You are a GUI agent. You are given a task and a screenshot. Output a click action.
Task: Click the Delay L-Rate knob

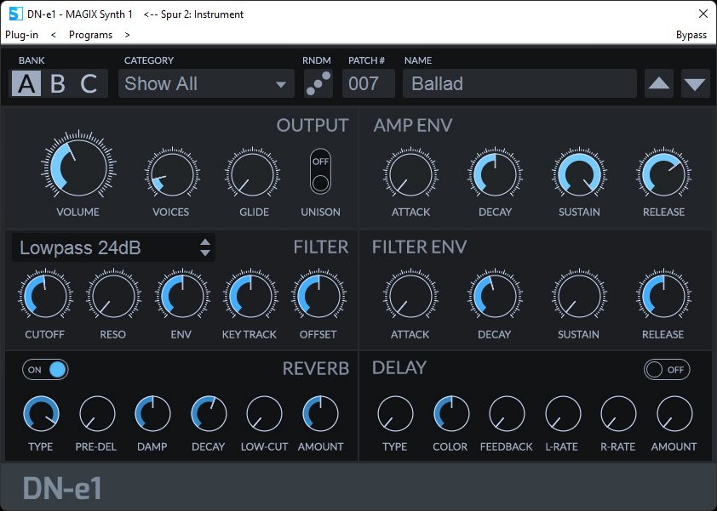click(563, 414)
